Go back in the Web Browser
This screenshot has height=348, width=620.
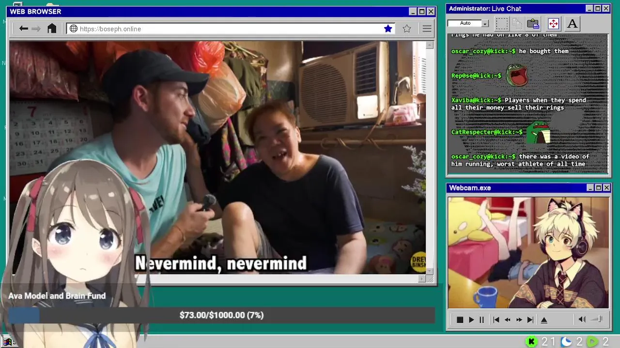(x=23, y=29)
